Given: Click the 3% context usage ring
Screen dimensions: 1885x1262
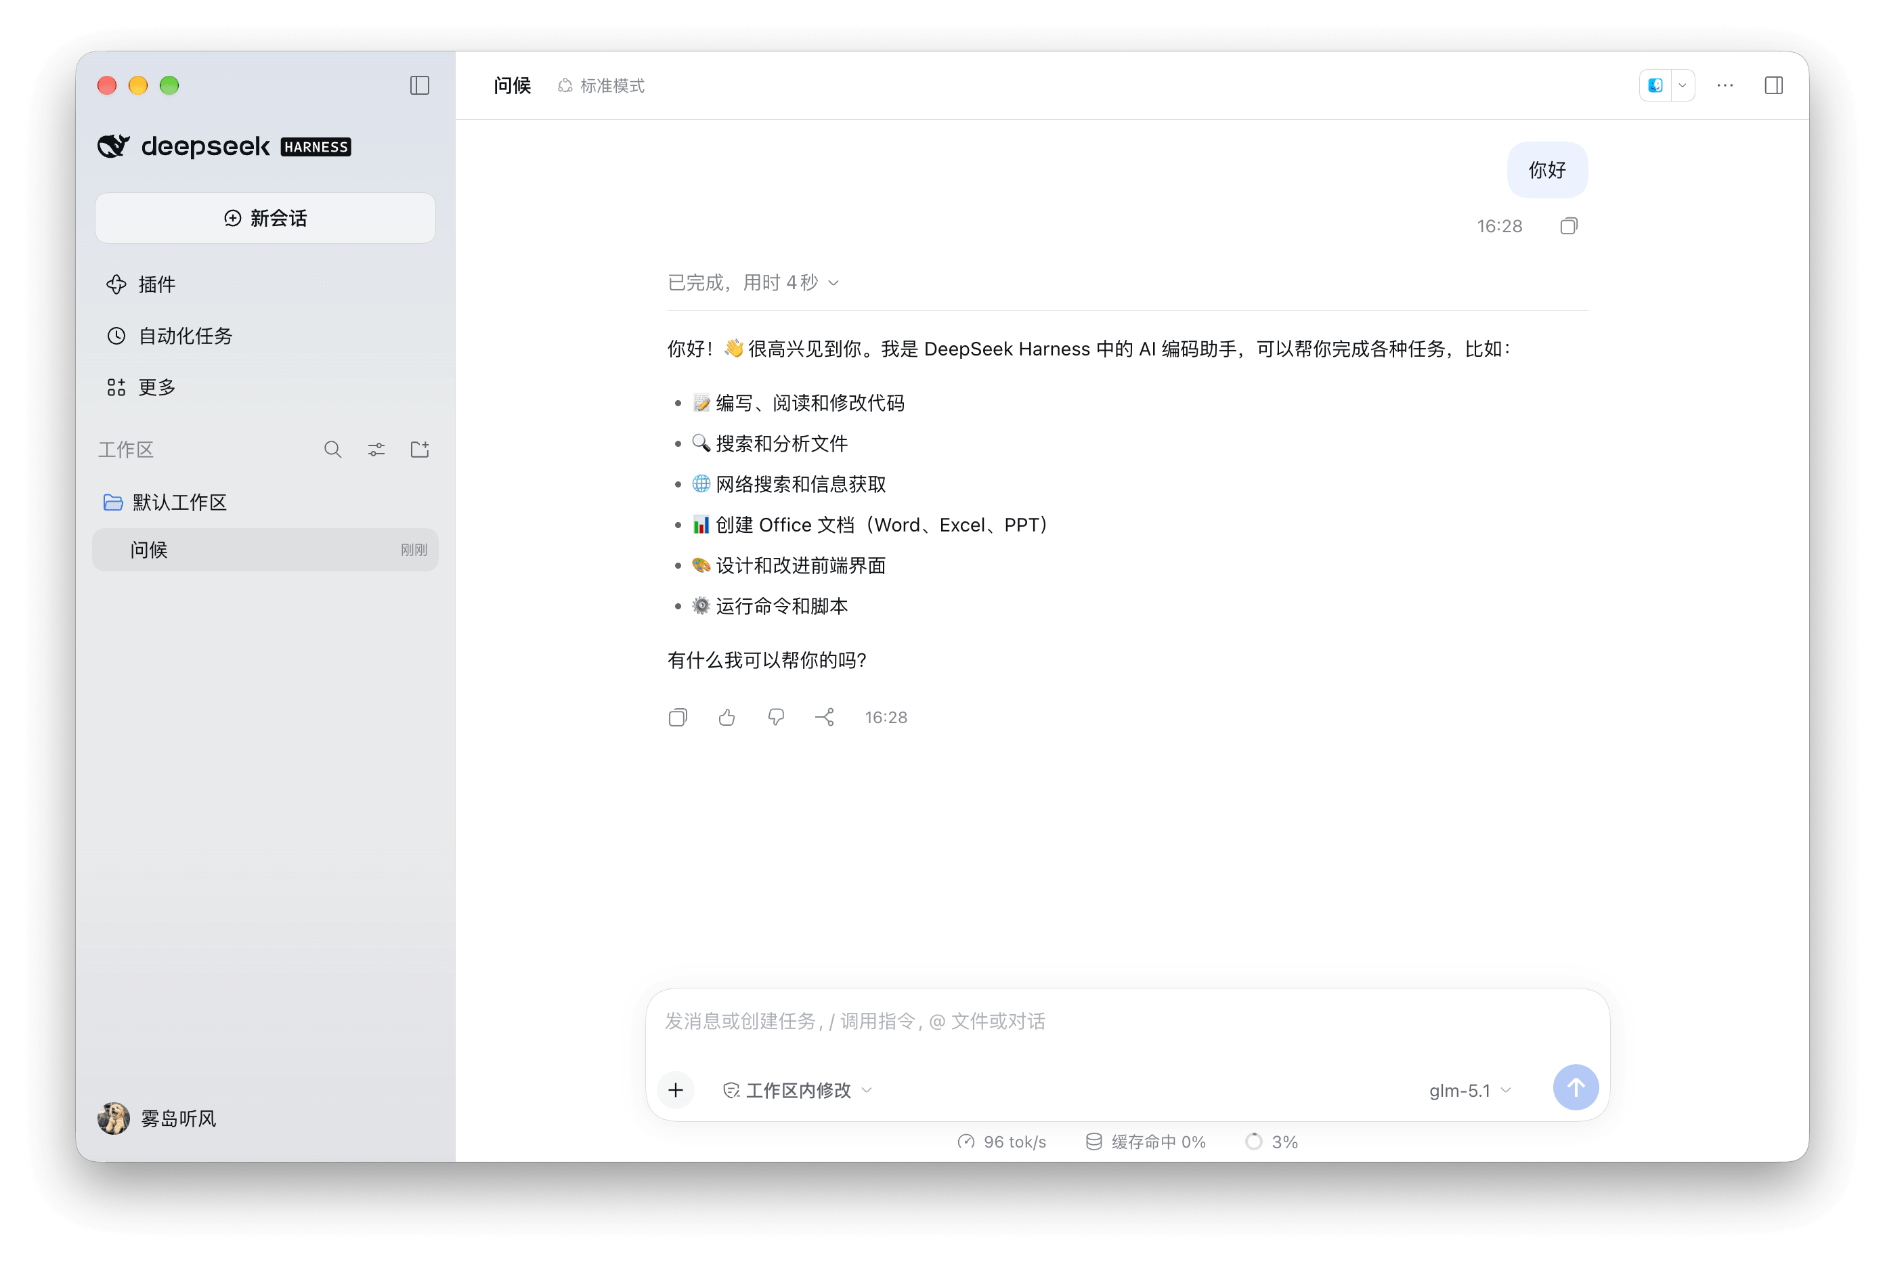Looking at the screenshot, I should (x=1271, y=1141).
